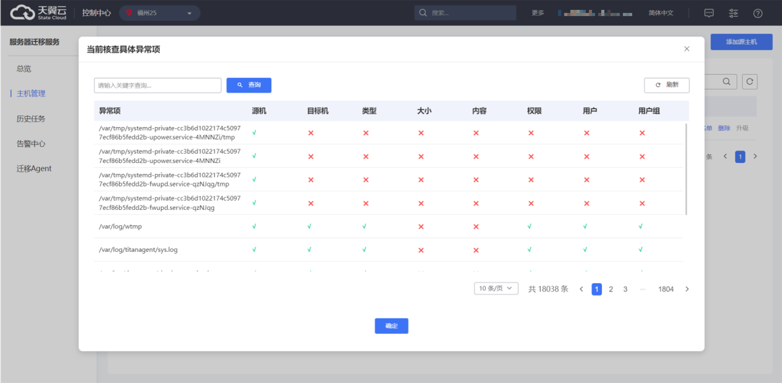
Task: Click the 用户组 check mark for titanagent/sys.log
Action: coord(640,250)
